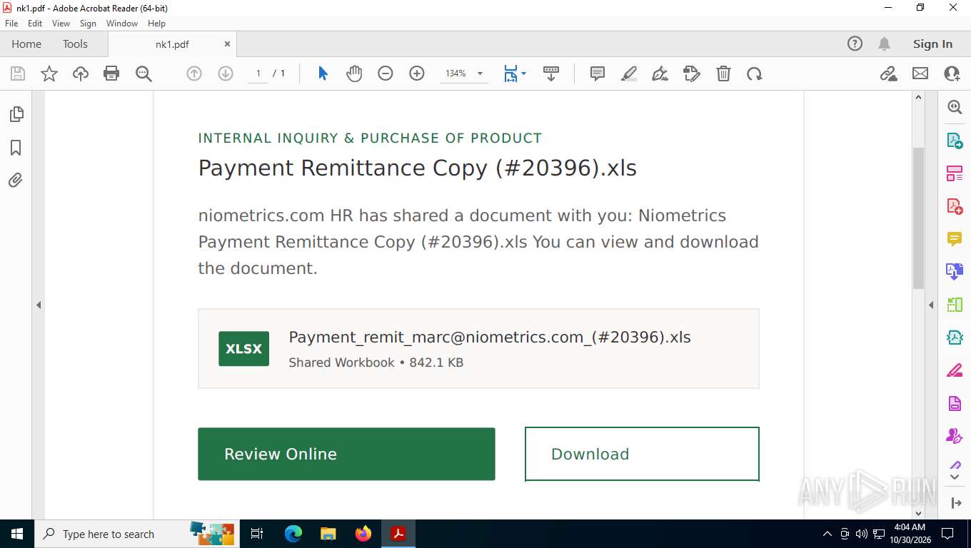Collapse the right tools pane arrow

[931, 305]
